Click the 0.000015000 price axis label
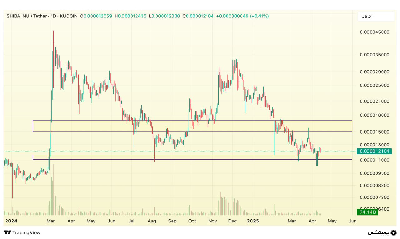The height and width of the screenshot is (239, 400). pos(374,132)
